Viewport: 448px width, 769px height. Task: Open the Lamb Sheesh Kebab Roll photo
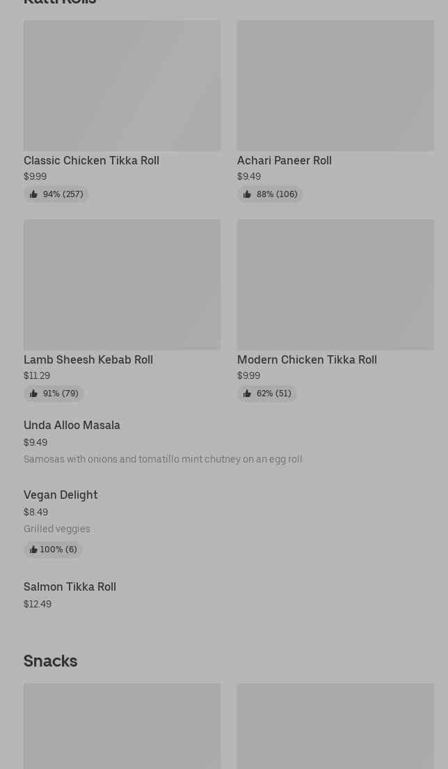coord(122,284)
